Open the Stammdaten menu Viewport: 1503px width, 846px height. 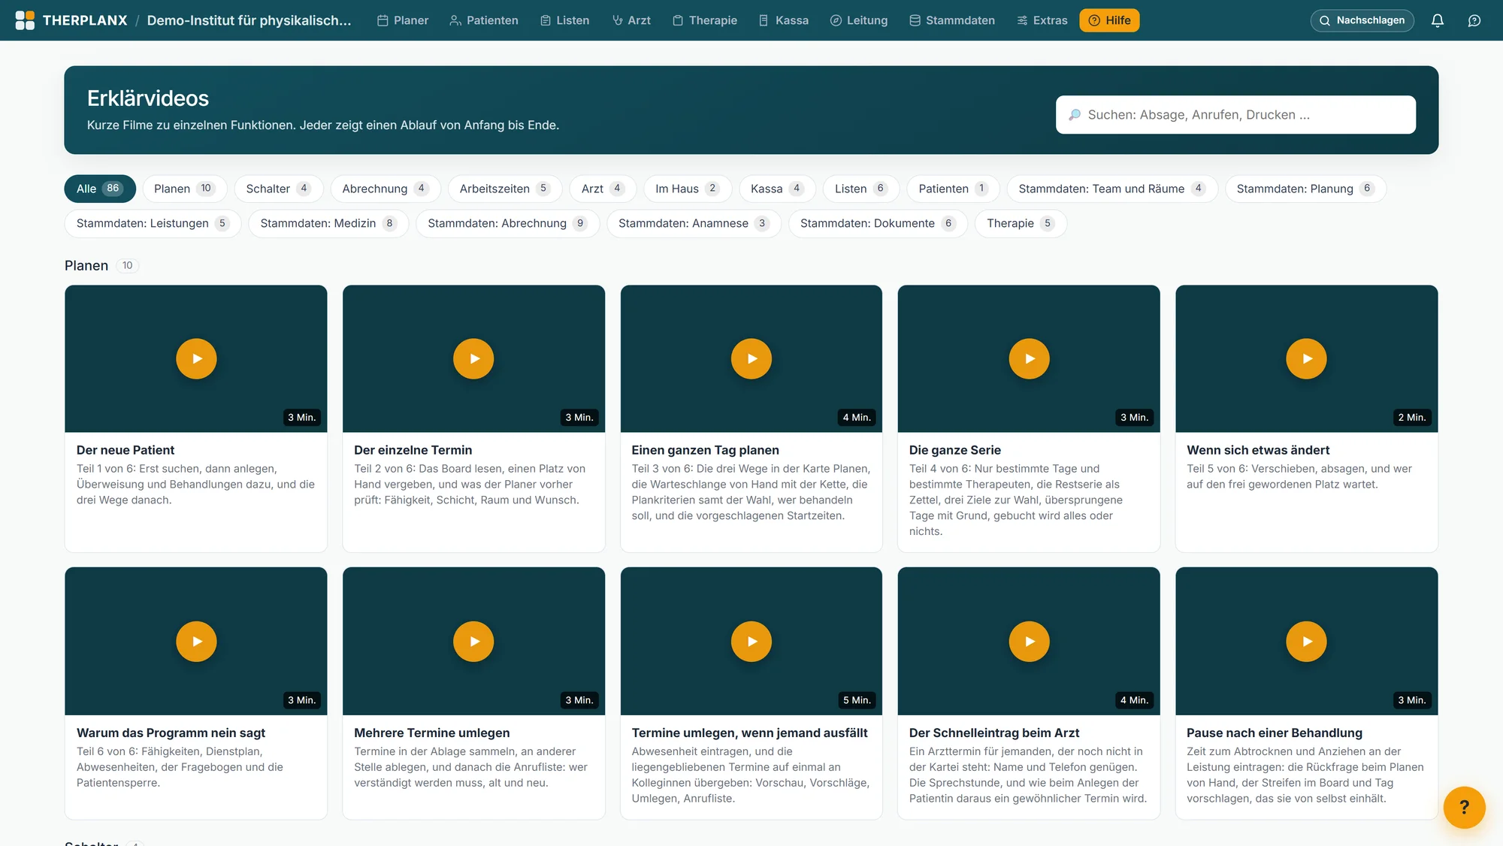point(952,20)
